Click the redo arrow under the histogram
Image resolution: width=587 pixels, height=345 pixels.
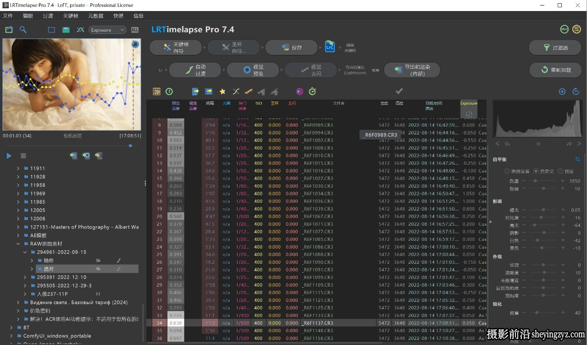pos(569,144)
